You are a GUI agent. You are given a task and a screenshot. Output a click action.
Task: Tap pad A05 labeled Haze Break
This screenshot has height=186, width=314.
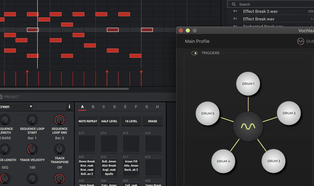tap(87, 185)
